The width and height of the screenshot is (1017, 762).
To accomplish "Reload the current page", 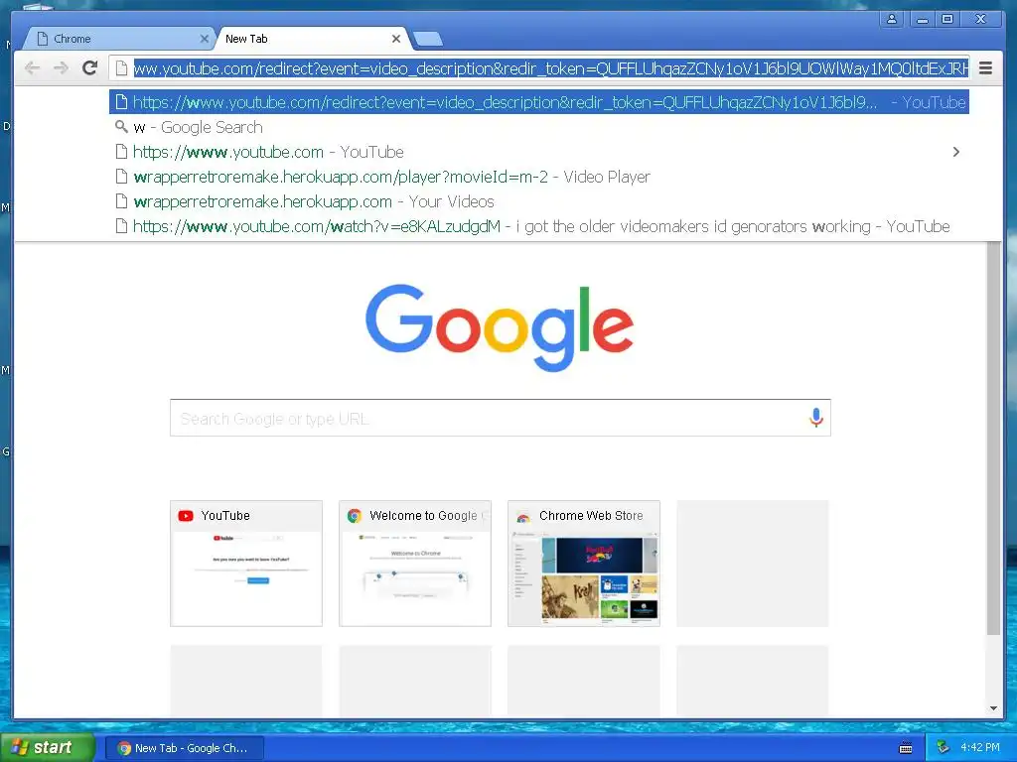I will [x=90, y=67].
